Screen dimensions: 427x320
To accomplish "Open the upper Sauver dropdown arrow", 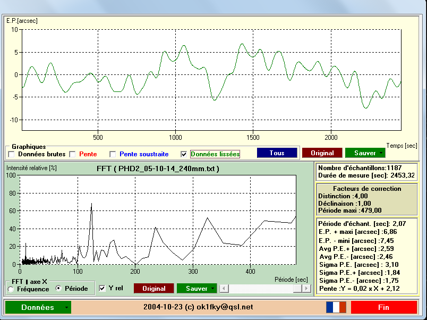I will point(381,153).
